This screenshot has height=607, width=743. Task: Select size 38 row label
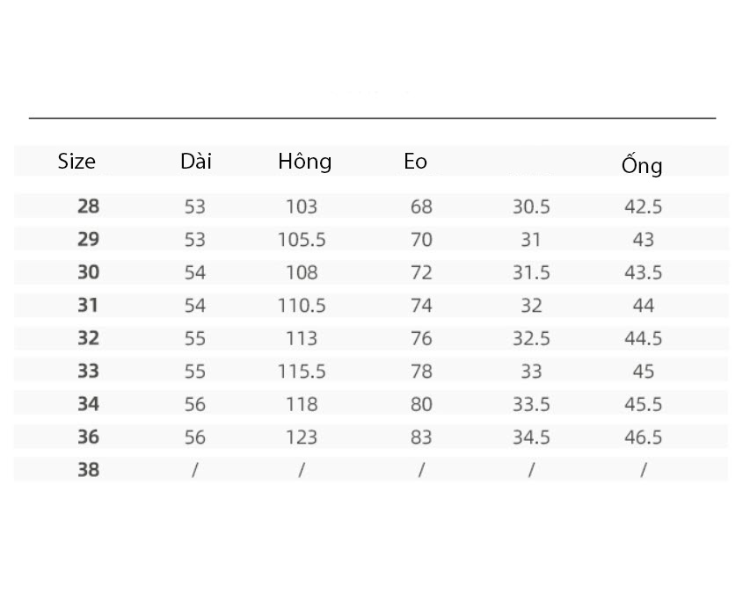89,470
